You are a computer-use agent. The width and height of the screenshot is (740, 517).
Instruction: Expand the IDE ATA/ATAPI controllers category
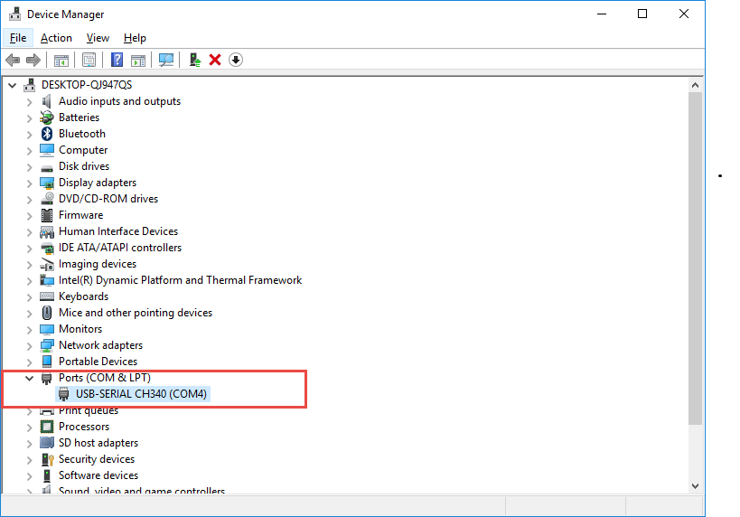[x=29, y=249]
